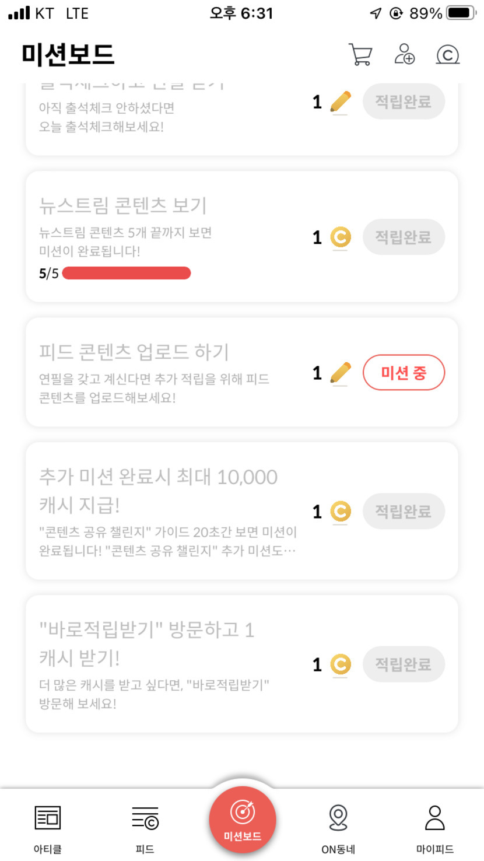Open the shopping cart icon
This screenshot has height=861, width=484.
360,54
